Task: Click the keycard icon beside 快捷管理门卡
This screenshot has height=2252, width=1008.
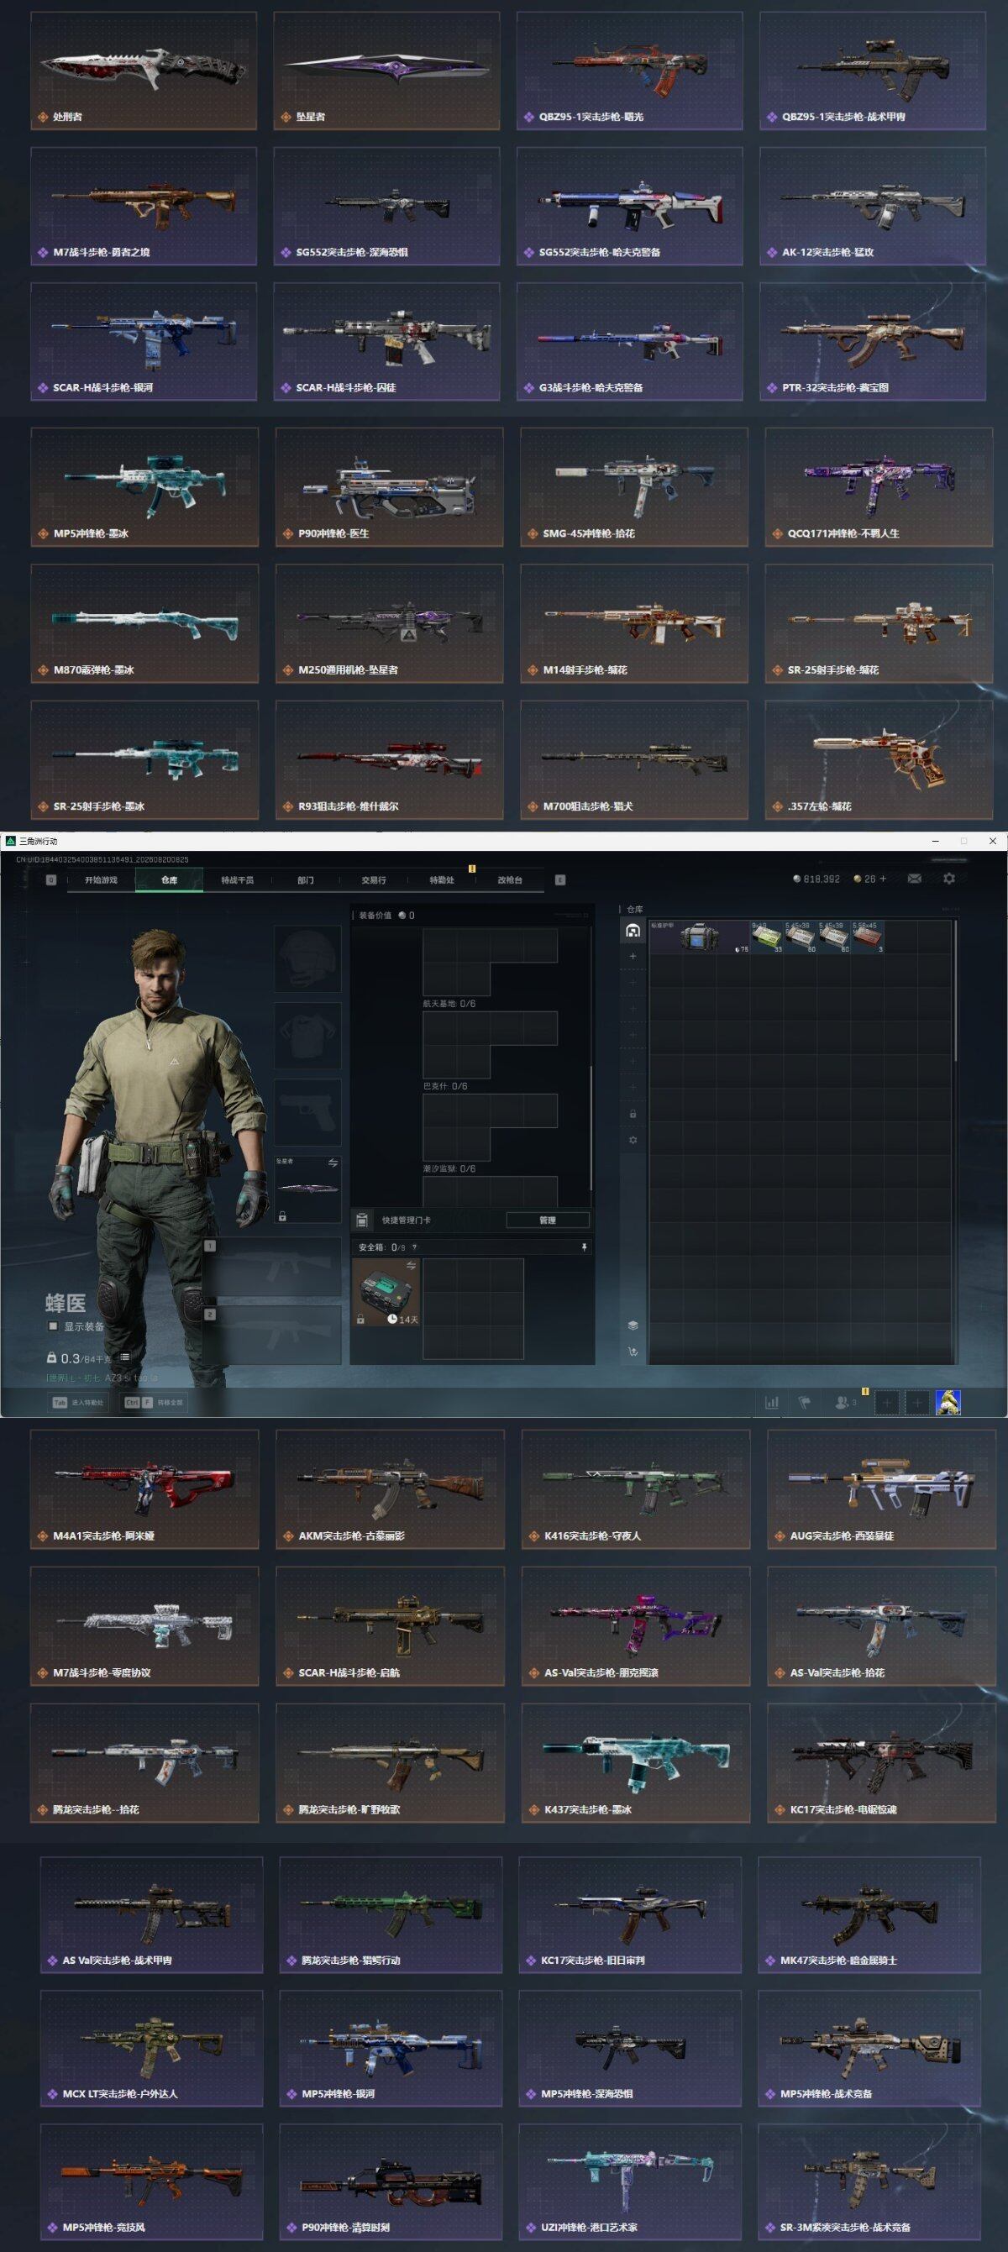Action: [x=363, y=1220]
